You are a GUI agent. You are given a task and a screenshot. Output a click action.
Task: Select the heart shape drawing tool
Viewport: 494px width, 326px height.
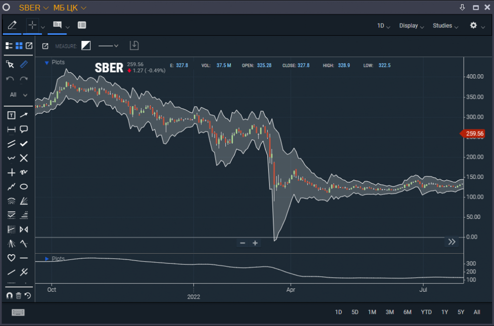(x=12, y=258)
